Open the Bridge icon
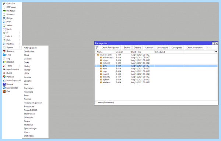Image resolution: width=221 pixels, height=141 pixels. [x=4, y=18]
